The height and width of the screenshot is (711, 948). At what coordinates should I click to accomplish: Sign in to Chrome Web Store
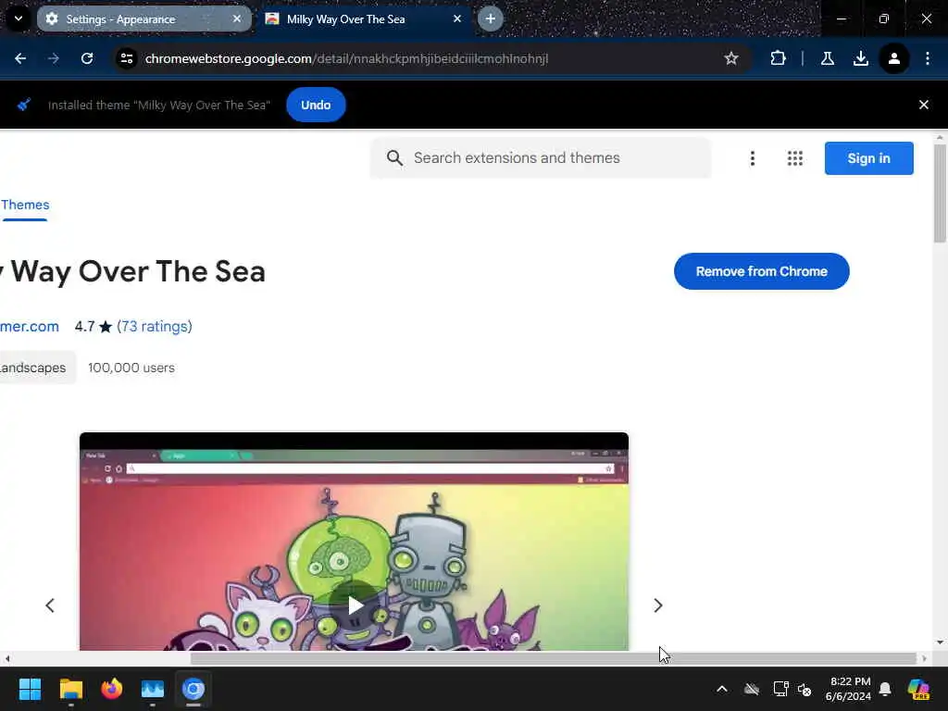click(x=868, y=158)
